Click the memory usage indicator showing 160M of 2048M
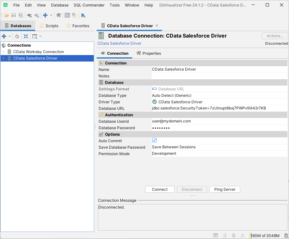Screen dimensions: 289x239 pos(264,235)
